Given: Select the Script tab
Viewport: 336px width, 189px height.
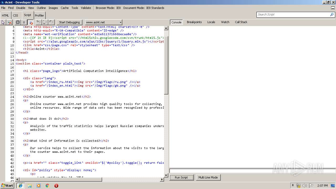Looking at the screenshot, I should coord(28,15).
